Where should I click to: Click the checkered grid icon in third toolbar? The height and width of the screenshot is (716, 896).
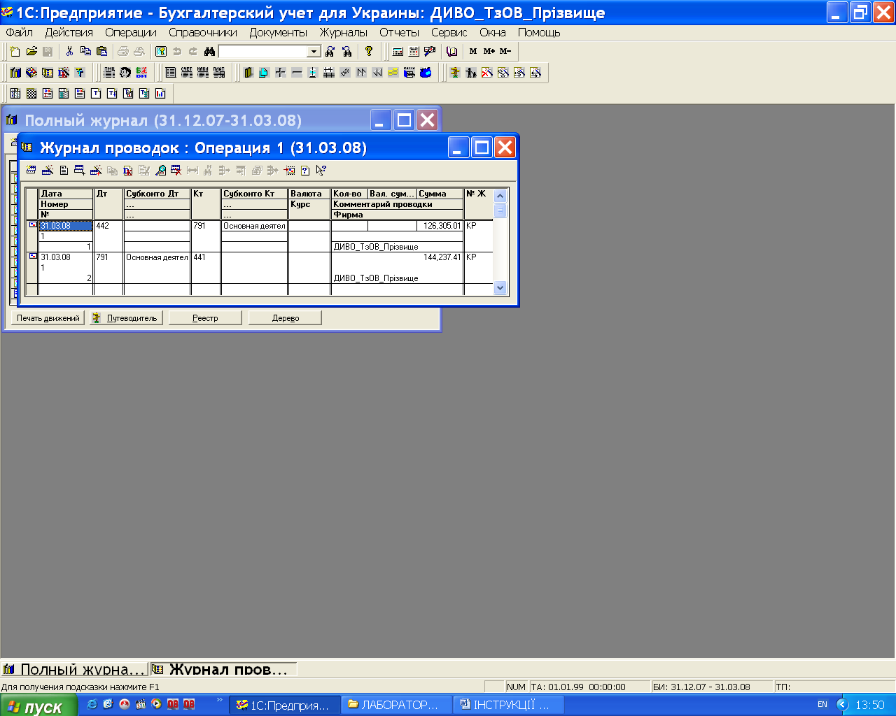(x=31, y=93)
